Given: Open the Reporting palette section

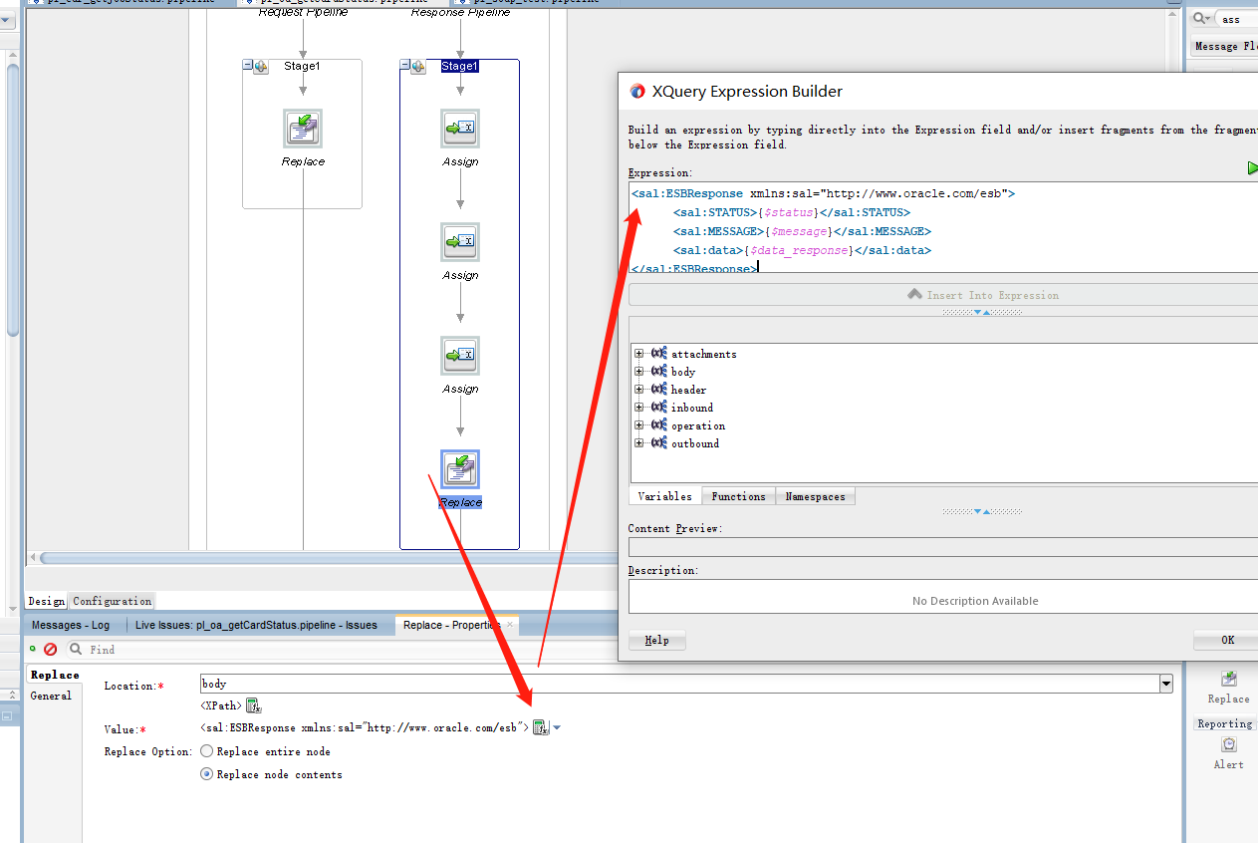Looking at the screenshot, I should coord(1225,723).
